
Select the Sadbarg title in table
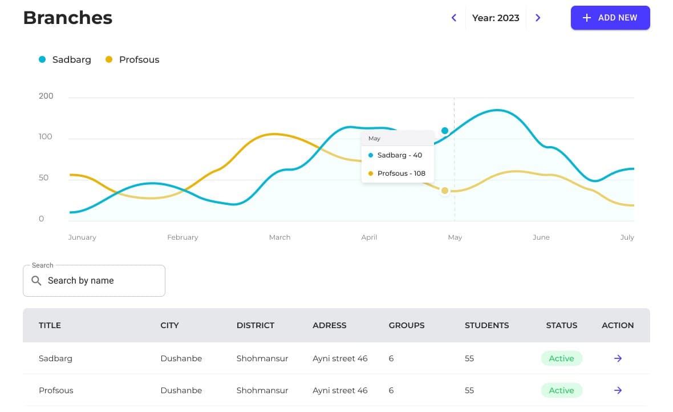click(x=55, y=358)
